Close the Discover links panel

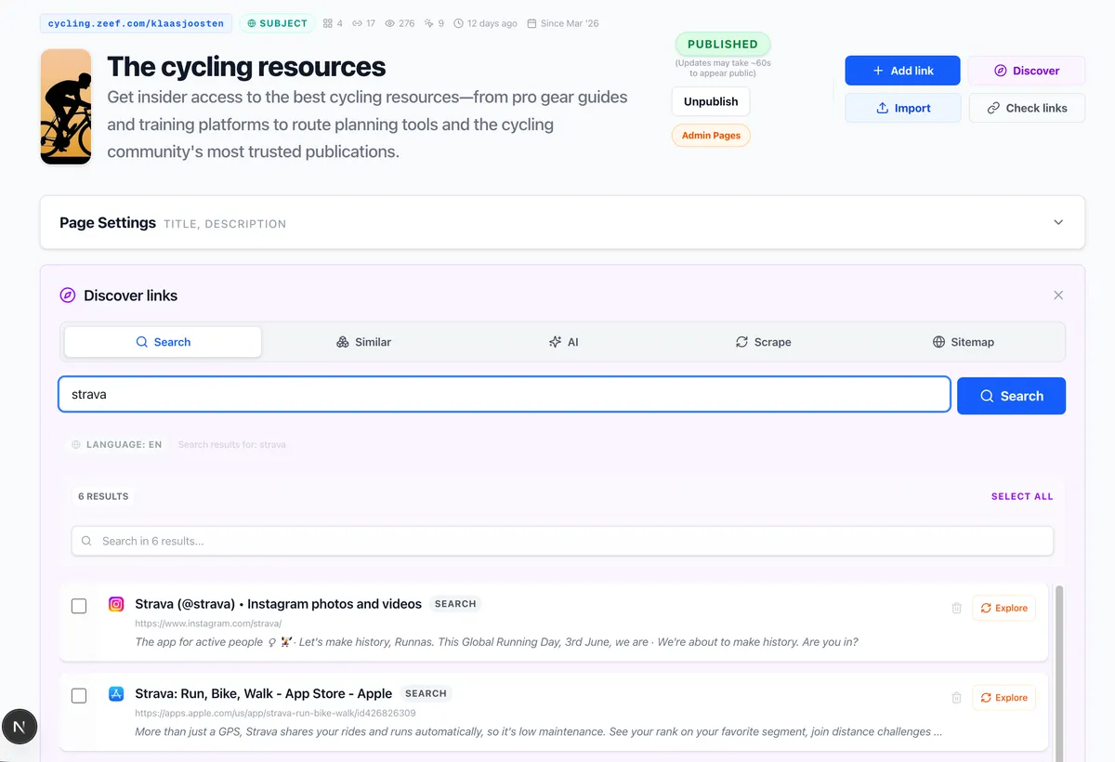click(x=1058, y=295)
